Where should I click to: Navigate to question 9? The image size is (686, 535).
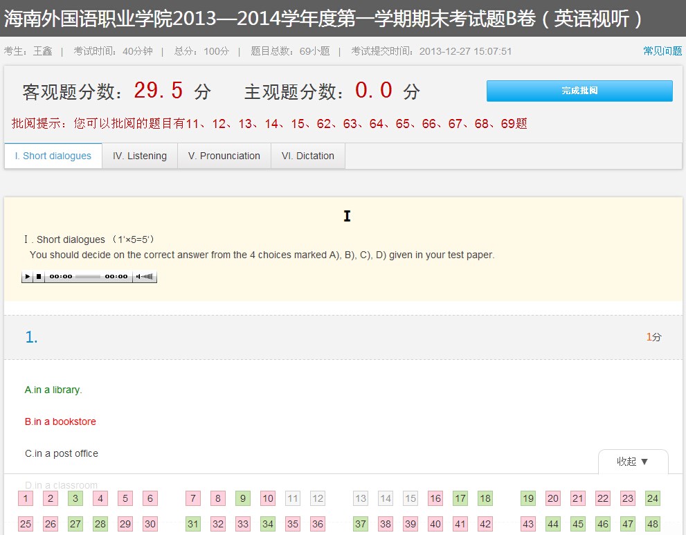(x=243, y=498)
